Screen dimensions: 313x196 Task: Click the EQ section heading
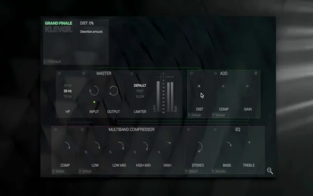(238, 129)
